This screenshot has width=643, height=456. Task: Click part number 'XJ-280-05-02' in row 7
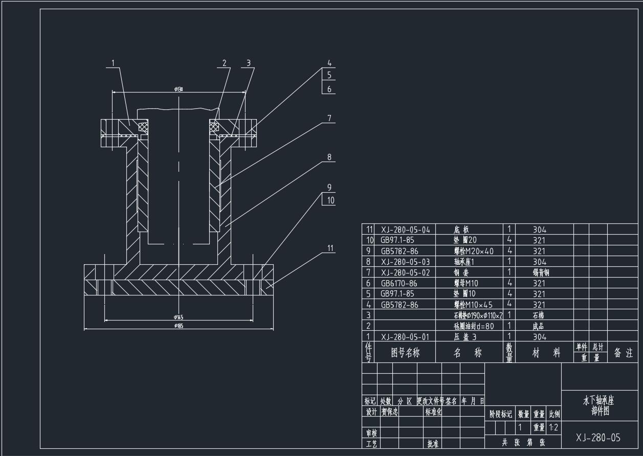click(x=405, y=272)
